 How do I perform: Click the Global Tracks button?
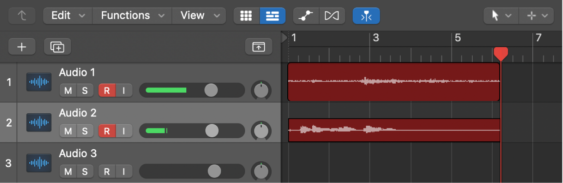pyautogui.click(x=259, y=46)
